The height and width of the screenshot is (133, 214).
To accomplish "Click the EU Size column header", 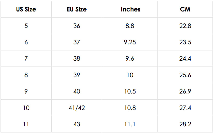I will [77, 9].
